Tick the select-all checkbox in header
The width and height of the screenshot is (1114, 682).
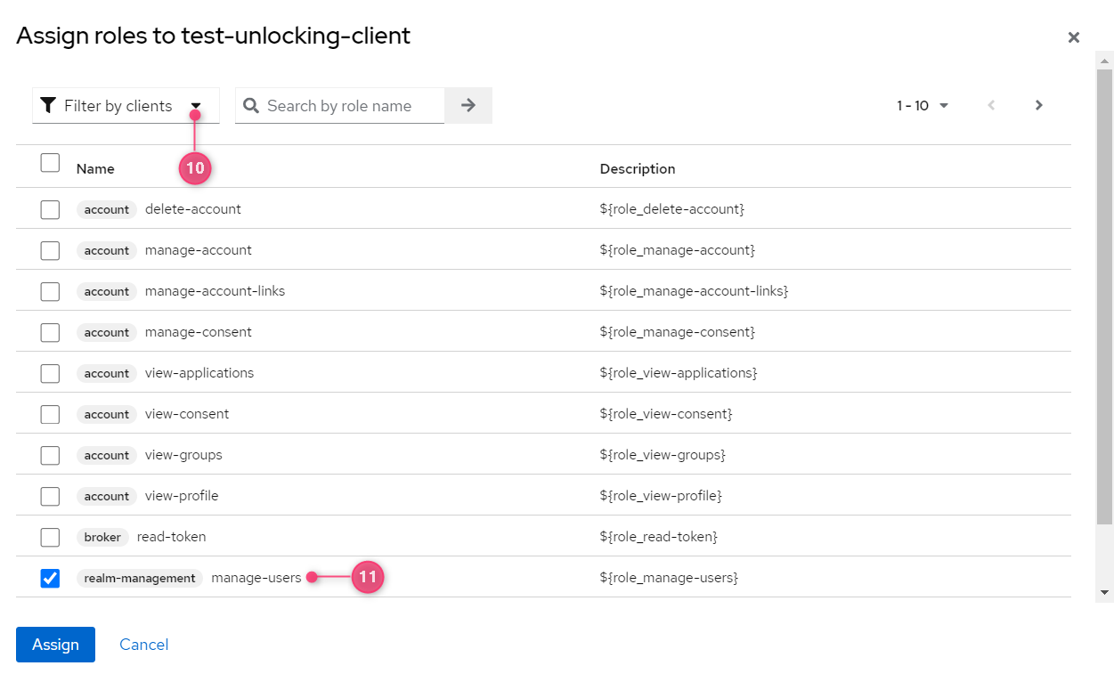tap(50, 162)
